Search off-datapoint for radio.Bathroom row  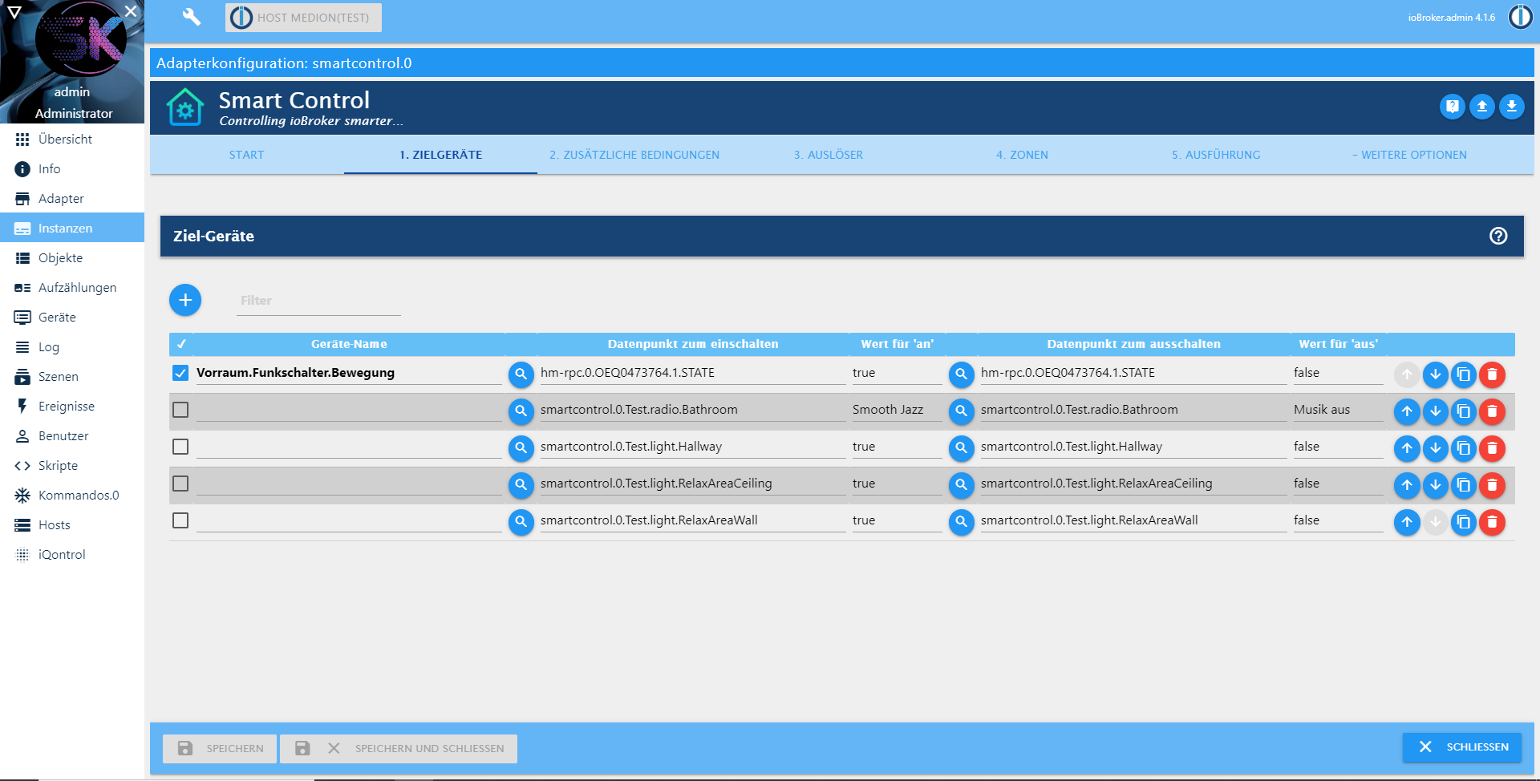point(961,411)
